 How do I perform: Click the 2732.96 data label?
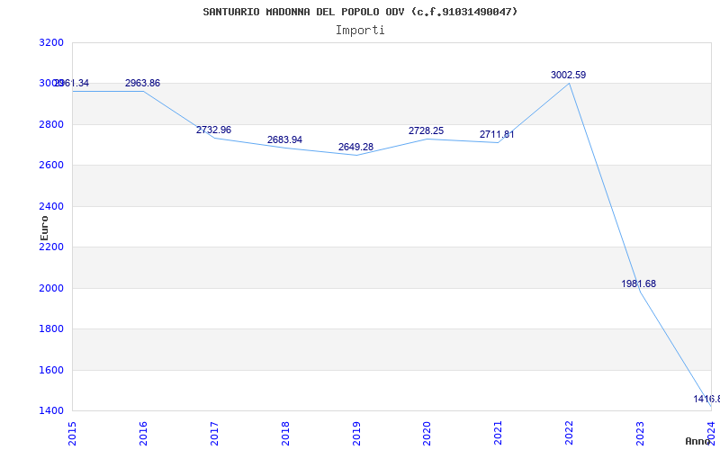click(x=213, y=130)
